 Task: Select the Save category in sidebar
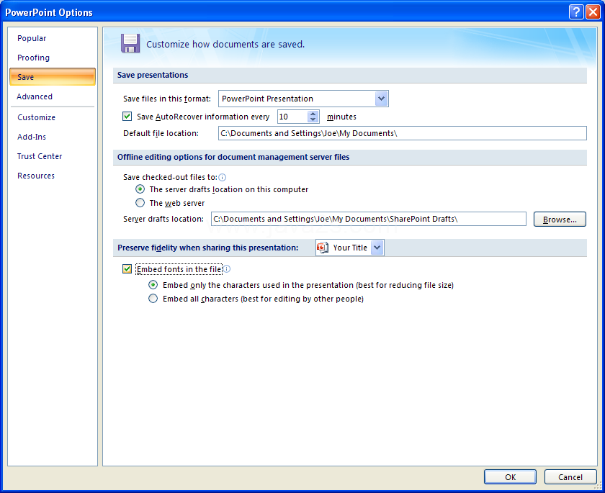pyautogui.click(x=53, y=77)
